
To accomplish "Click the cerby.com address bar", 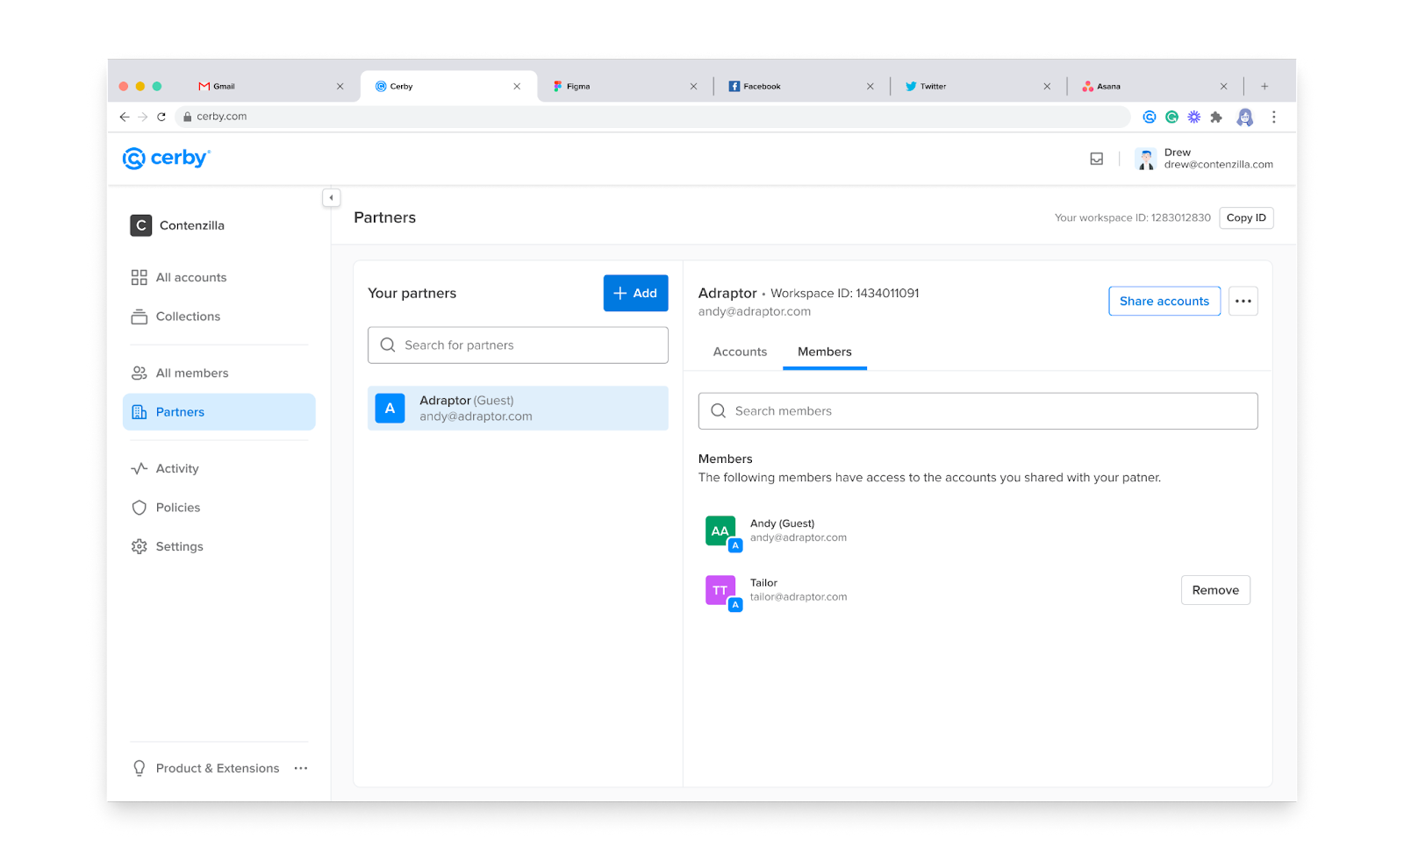I will point(652,117).
